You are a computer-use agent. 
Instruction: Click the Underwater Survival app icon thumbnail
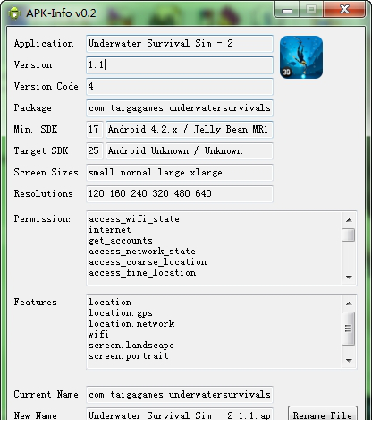click(x=301, y=57)
